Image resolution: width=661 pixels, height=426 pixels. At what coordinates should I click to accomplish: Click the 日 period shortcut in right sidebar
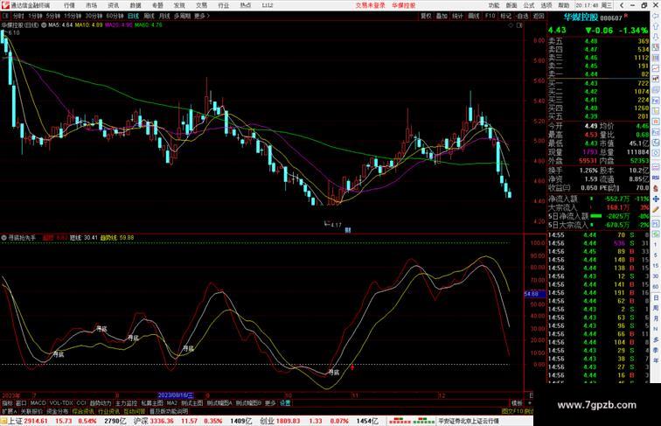coord(656,297)
